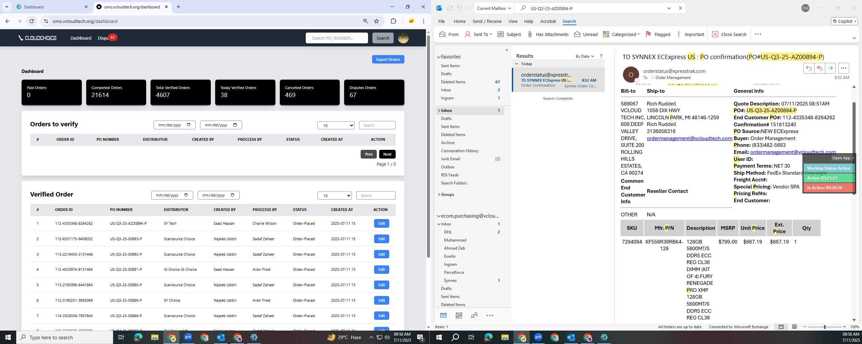862x344 pixels.
Task: Open Acrobat ribbon tab
Action: pyautogui.click(x=548, y=21)
